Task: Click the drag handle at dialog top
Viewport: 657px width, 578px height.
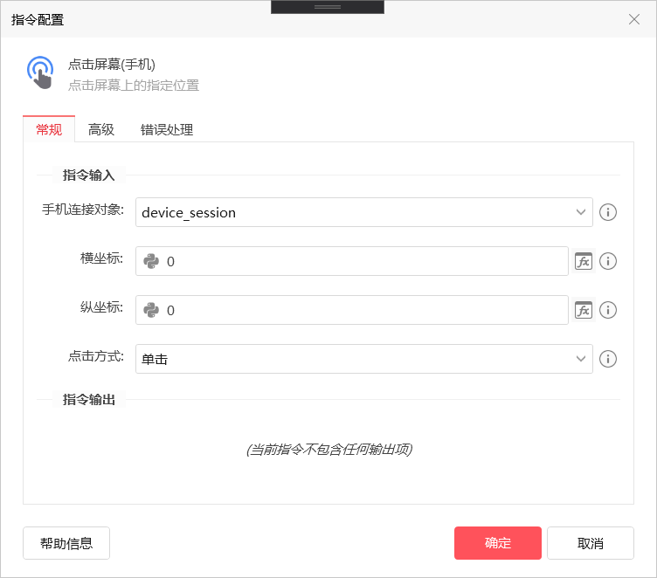Action: point(328,7)
